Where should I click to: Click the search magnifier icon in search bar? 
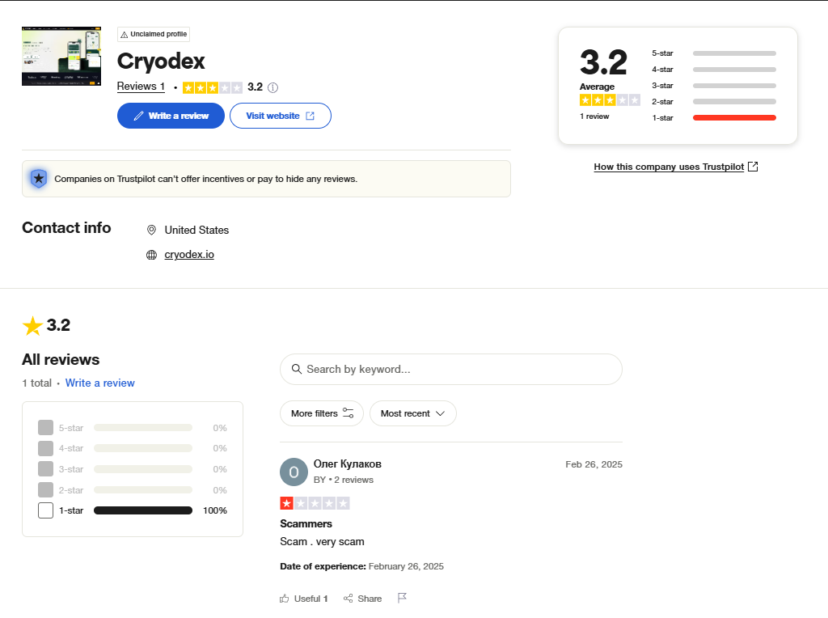tap(296, 369)
